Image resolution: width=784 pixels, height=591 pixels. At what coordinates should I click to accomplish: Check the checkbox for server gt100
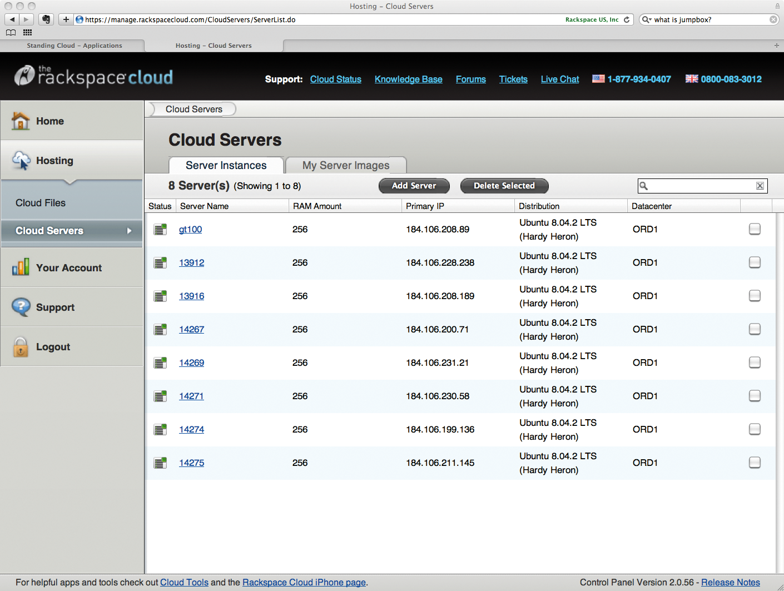(x=755, y=229)
